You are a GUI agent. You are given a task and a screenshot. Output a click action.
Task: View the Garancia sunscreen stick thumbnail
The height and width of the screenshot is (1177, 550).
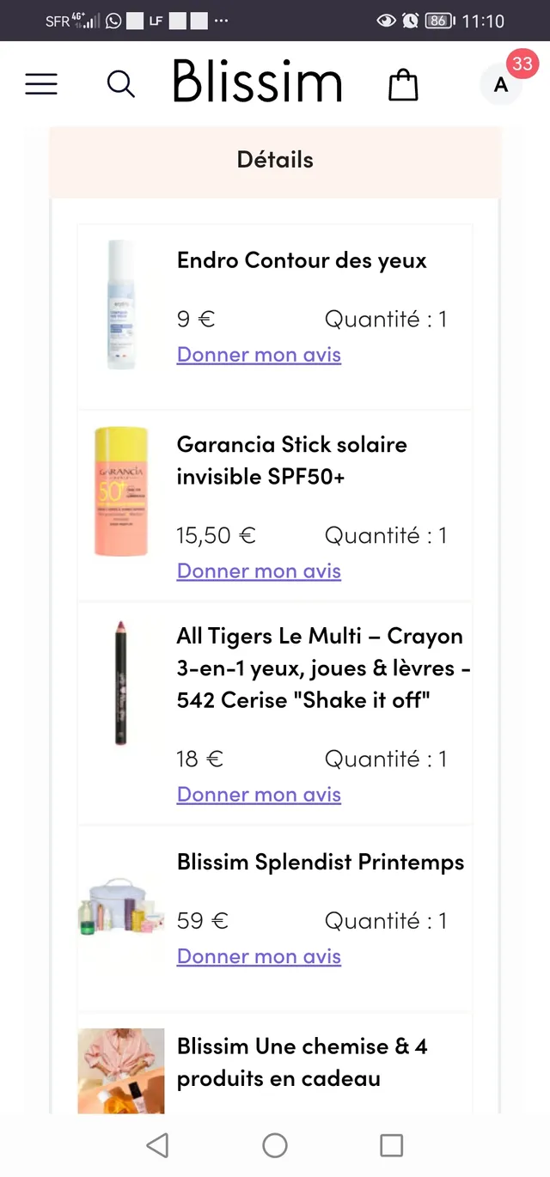click(120, 491)
